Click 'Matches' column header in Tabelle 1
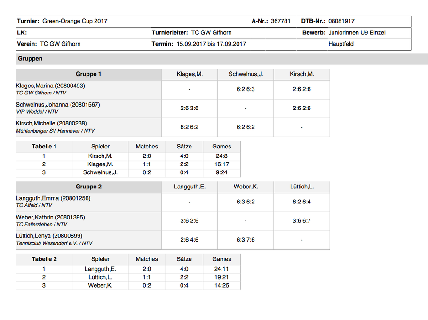Screen dimensions: 428x320 tap(147, 147)
